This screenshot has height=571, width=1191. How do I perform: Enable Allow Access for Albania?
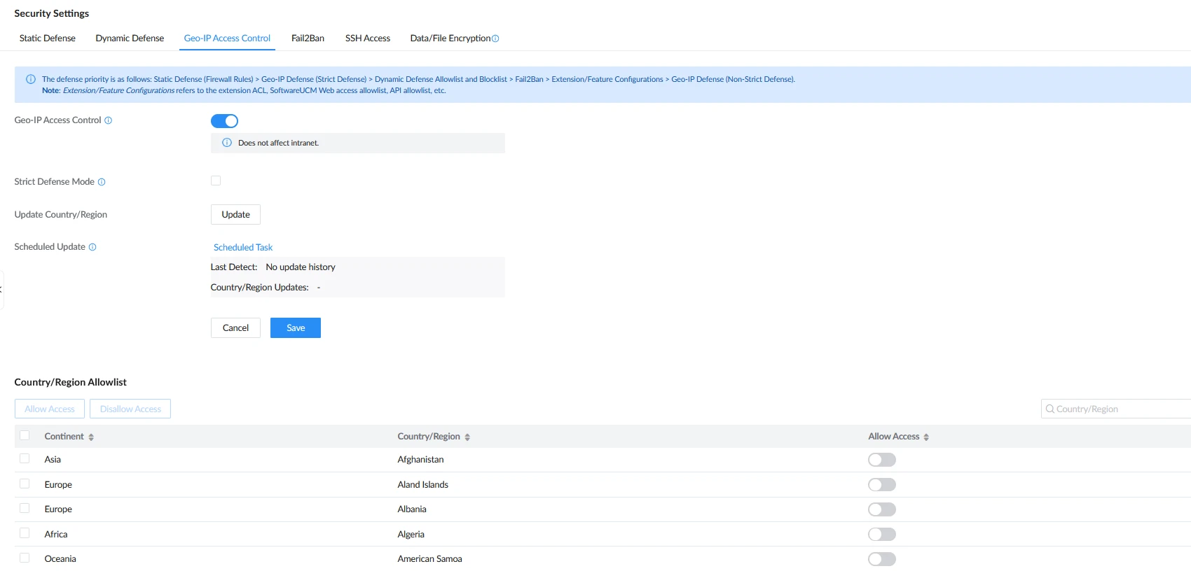point(882,509)
